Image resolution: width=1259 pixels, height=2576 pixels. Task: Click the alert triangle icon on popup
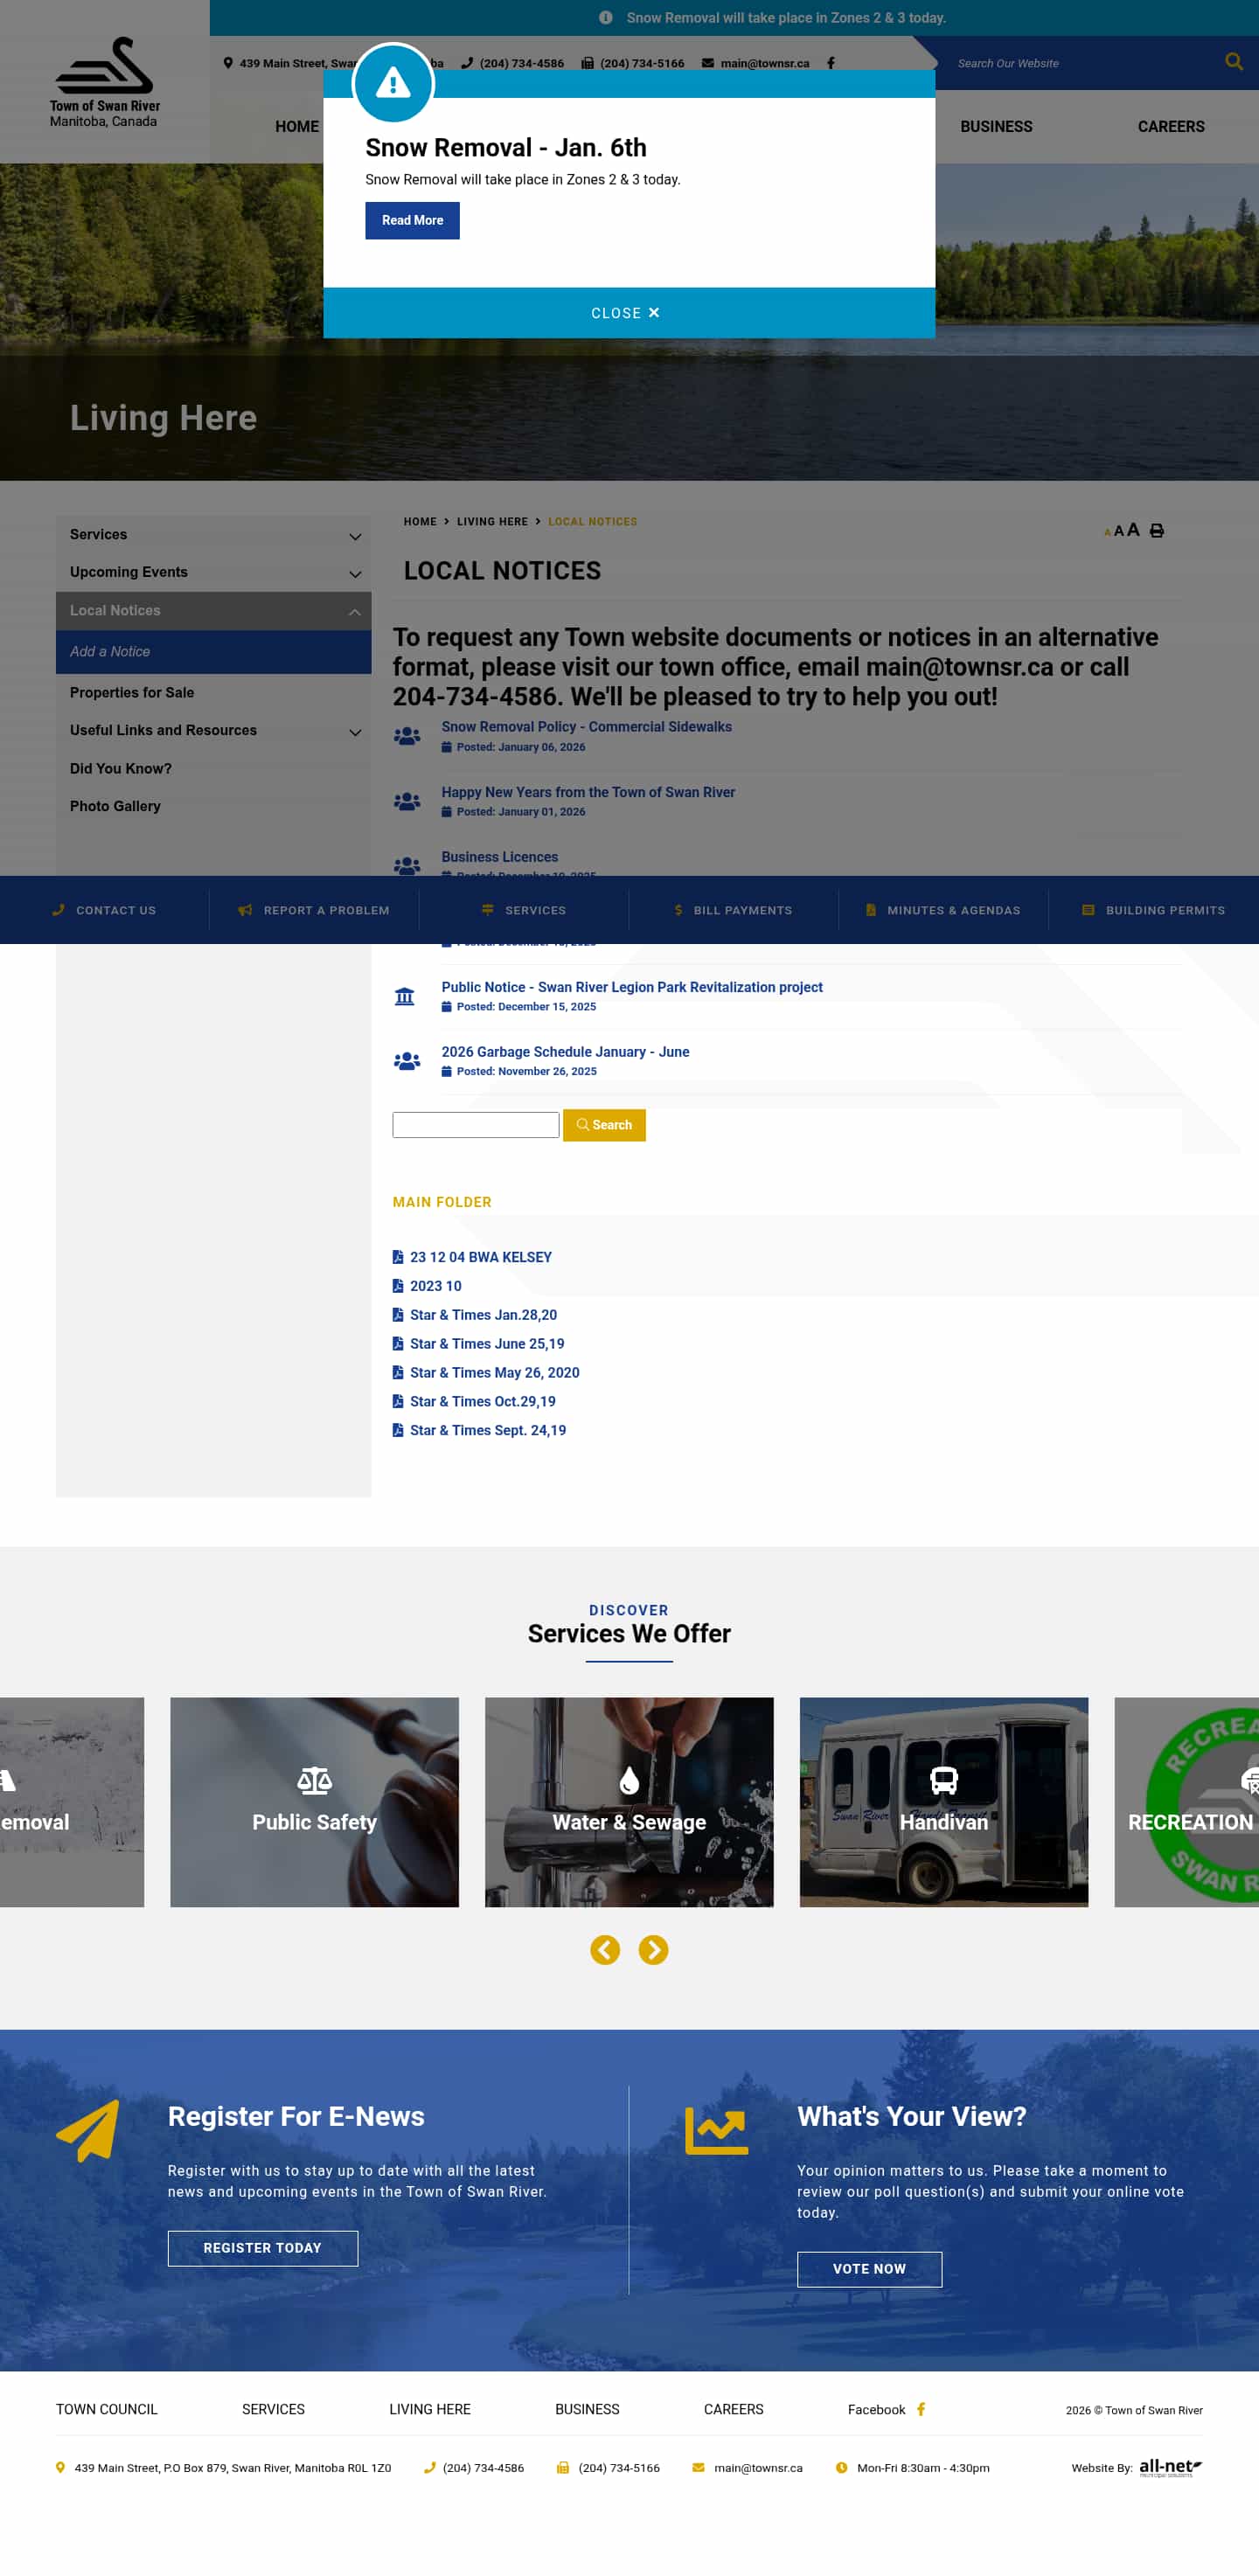(x=393, y=84)
